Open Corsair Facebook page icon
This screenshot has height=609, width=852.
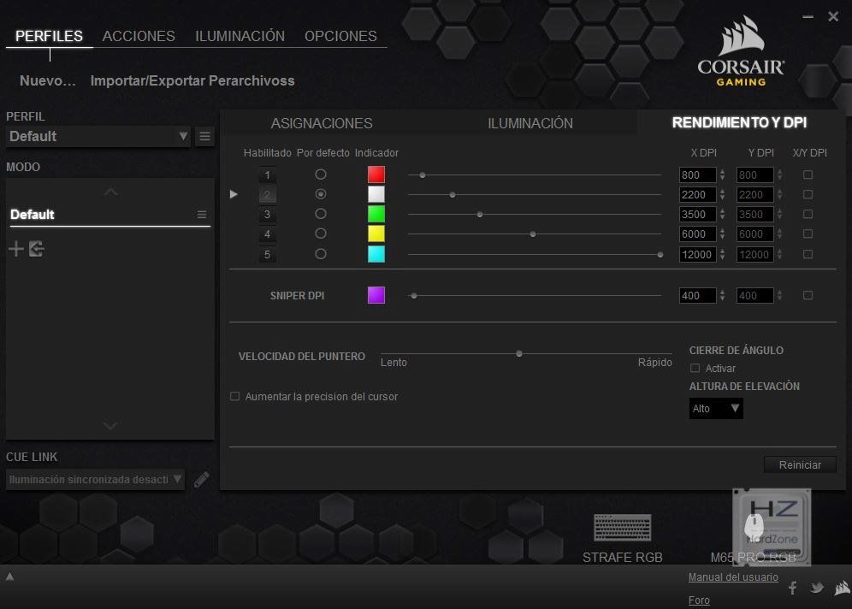tap(793, 588)
